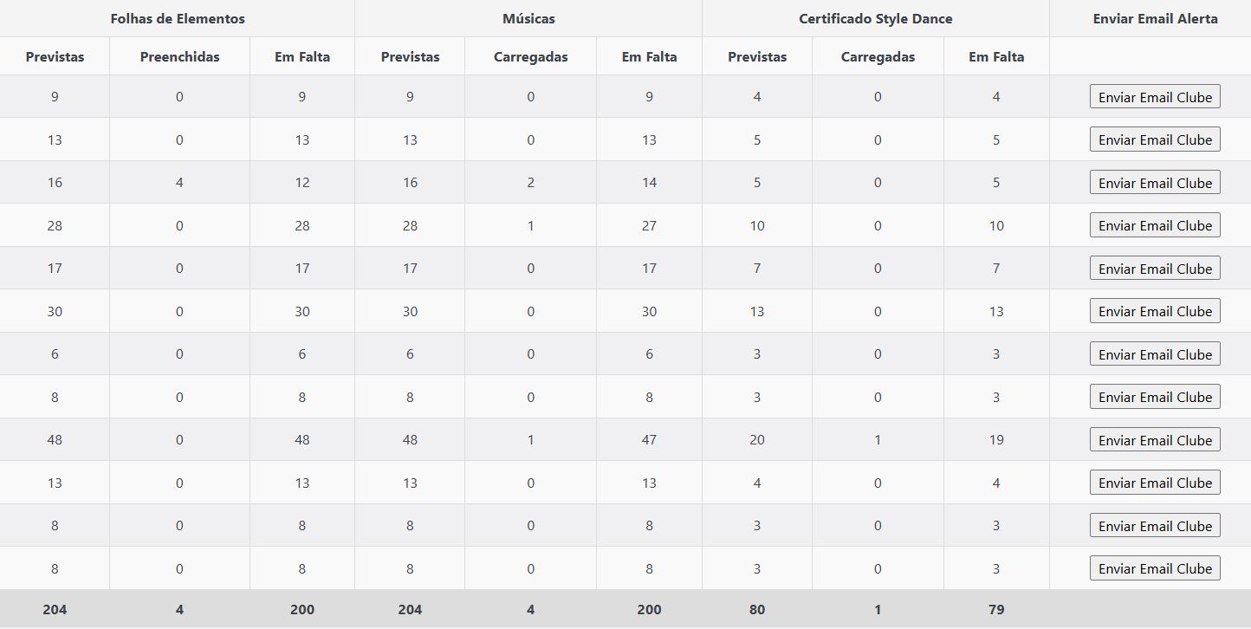Click the 19 value in certificate Em Falta
Image resolution: width=1251 pixels, height=629 pixels.
[996, 440]
